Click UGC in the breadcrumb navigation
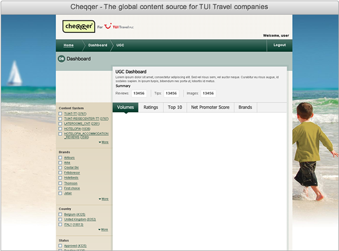Viewport: 339px width, 251px height. 120,45
